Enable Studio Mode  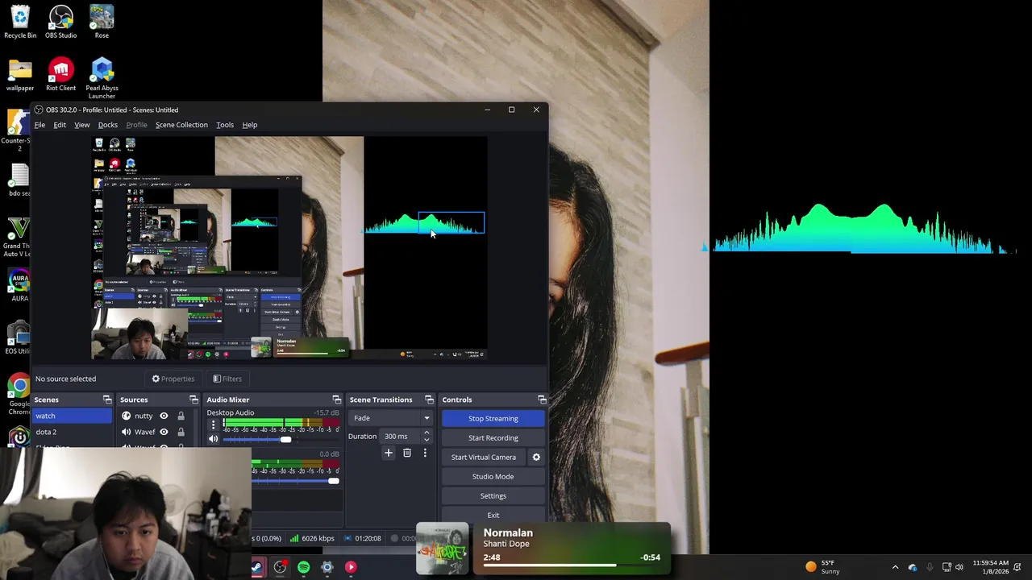493,476
